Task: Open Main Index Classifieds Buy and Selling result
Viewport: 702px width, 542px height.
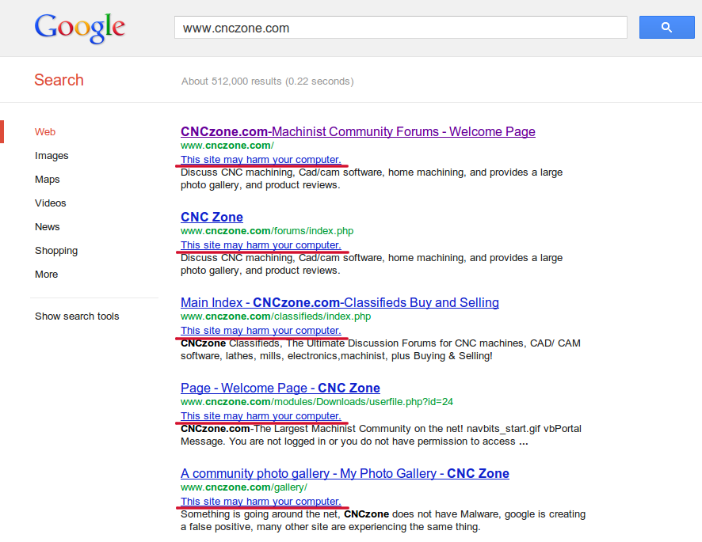Action: [340, 302]
